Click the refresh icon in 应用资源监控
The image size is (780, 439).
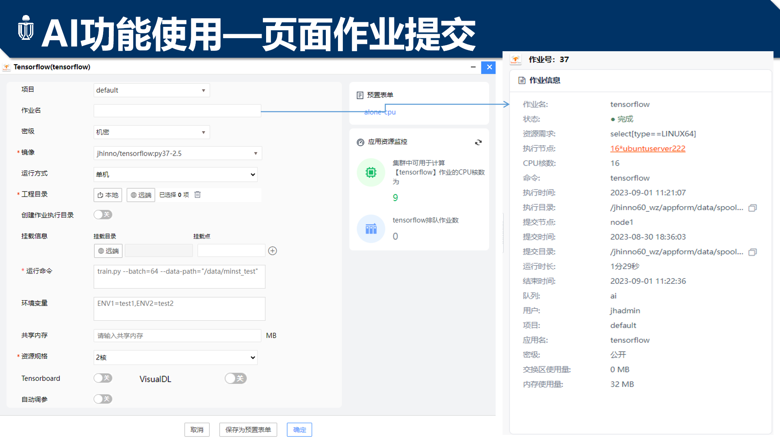[478, 142]
